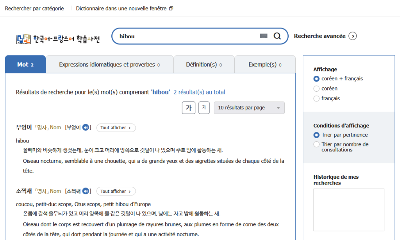The width and height of the screenshot is (400, 240).
Task: Click Rechercher par catégorie link
Action: click(x=34, y=9)
